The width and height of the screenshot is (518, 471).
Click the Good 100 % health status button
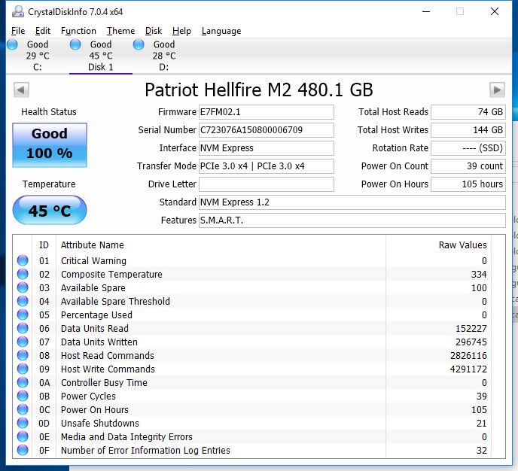coord(50,144)
